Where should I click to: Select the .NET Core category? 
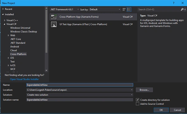click(x=16, y=39)
